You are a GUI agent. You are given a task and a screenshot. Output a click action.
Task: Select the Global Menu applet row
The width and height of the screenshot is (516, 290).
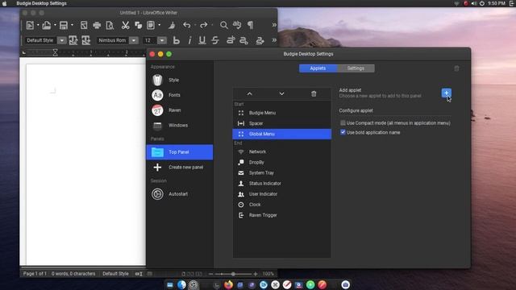coord(281,134)
